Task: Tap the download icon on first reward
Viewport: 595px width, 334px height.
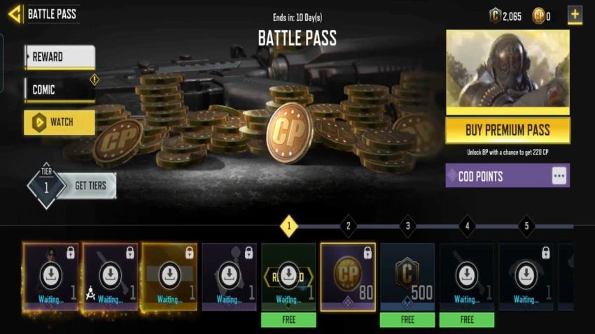Action: [x=51, y=275]
